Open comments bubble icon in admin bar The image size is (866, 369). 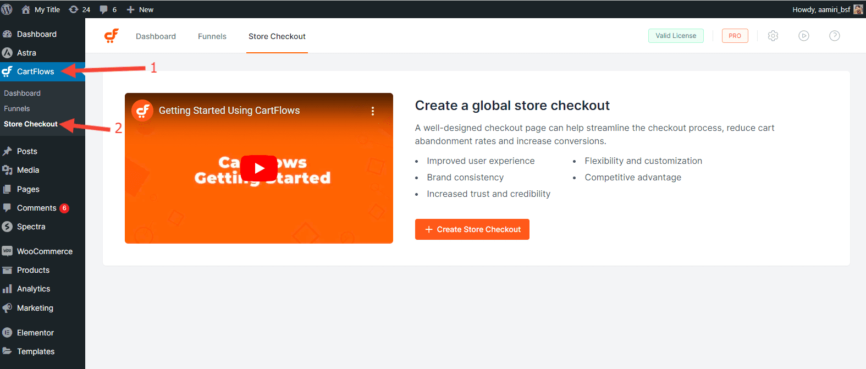tap(108, 9)
